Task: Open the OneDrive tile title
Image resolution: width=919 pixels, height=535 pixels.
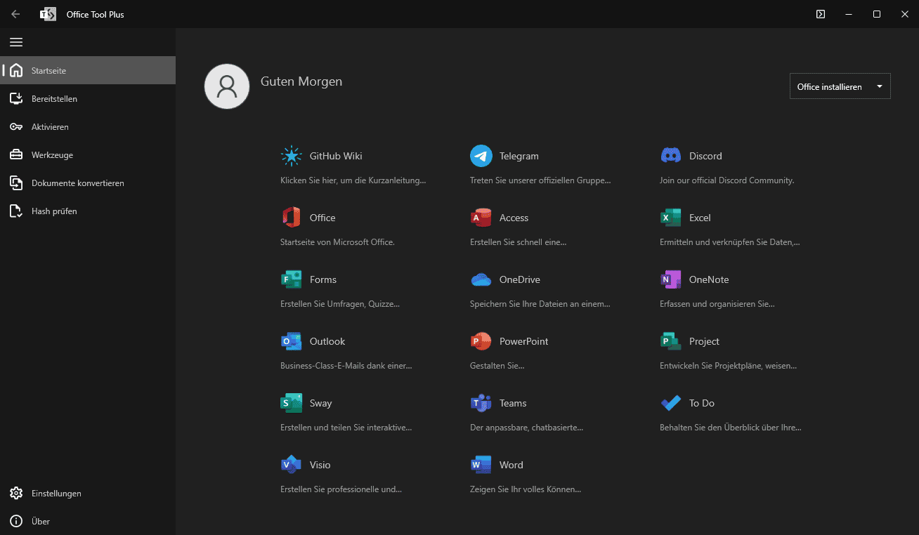Action: click(x=520, y=279)
